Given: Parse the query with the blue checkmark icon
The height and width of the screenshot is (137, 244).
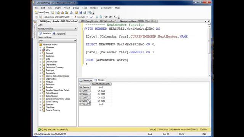Looking at the screenshot, I should [91, 17].
